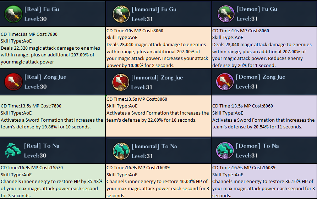Select the [Real] Zong Jue skill icon
This screenshot has width=317, height=199.
coord(13,82)
